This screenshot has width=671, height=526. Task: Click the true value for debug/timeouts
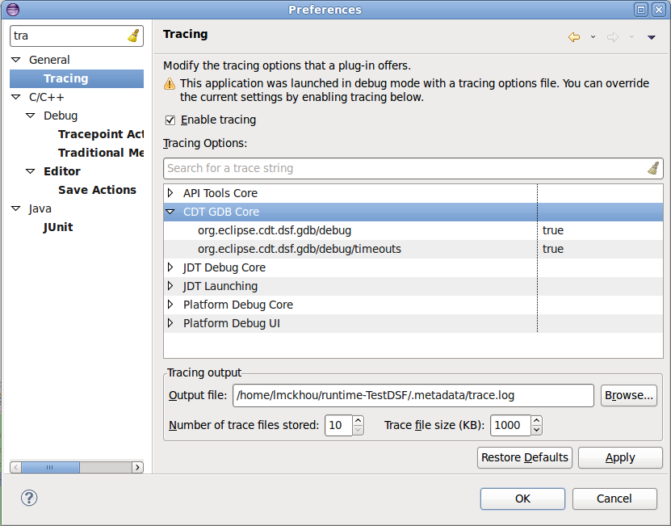click(553, 249)
